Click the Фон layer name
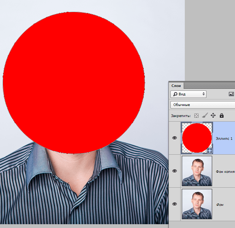 click(x=220, y=205)
